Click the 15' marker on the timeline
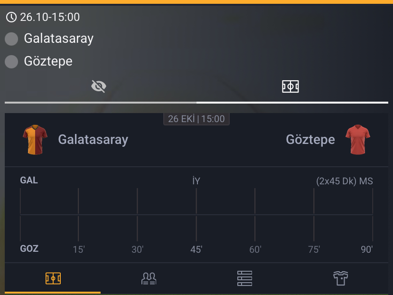Screen dimensions: 393x295 point(79,250)
